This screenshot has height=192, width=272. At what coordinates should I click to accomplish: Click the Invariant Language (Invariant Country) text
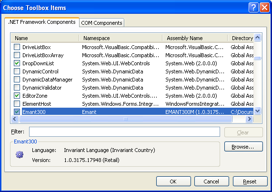(110, 150)
